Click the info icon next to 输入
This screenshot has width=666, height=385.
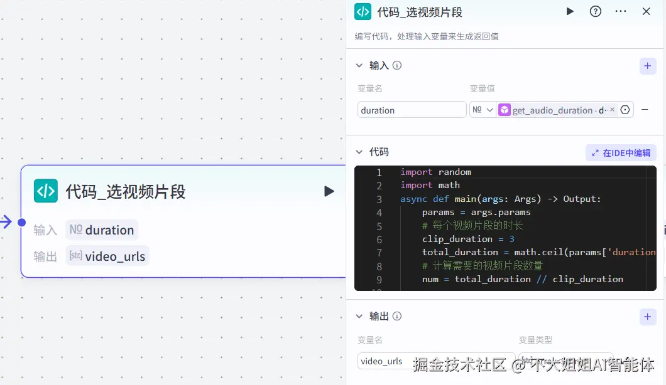click(397, 65)
